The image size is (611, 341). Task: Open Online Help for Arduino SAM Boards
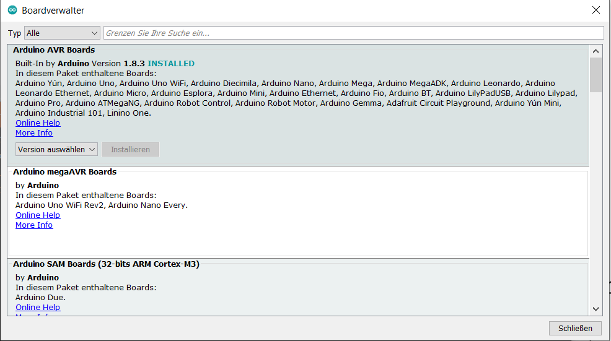pos(38,308)
